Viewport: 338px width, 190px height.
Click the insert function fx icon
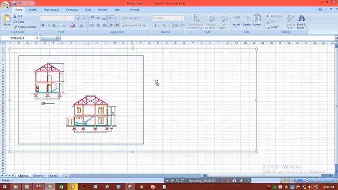click(58, 38)
